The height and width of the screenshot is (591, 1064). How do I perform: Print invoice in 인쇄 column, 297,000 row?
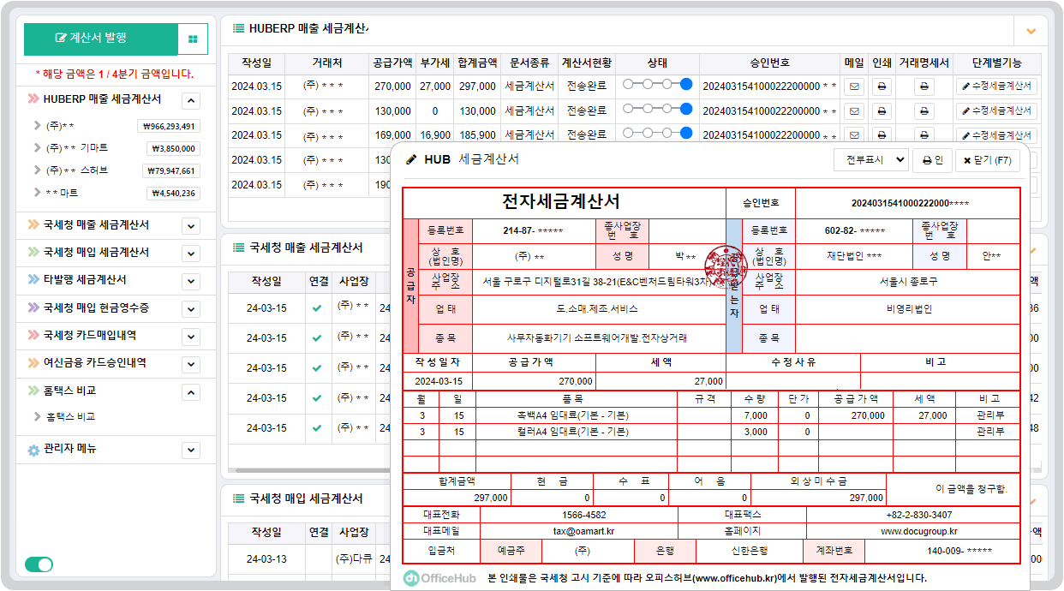(881, 87)
